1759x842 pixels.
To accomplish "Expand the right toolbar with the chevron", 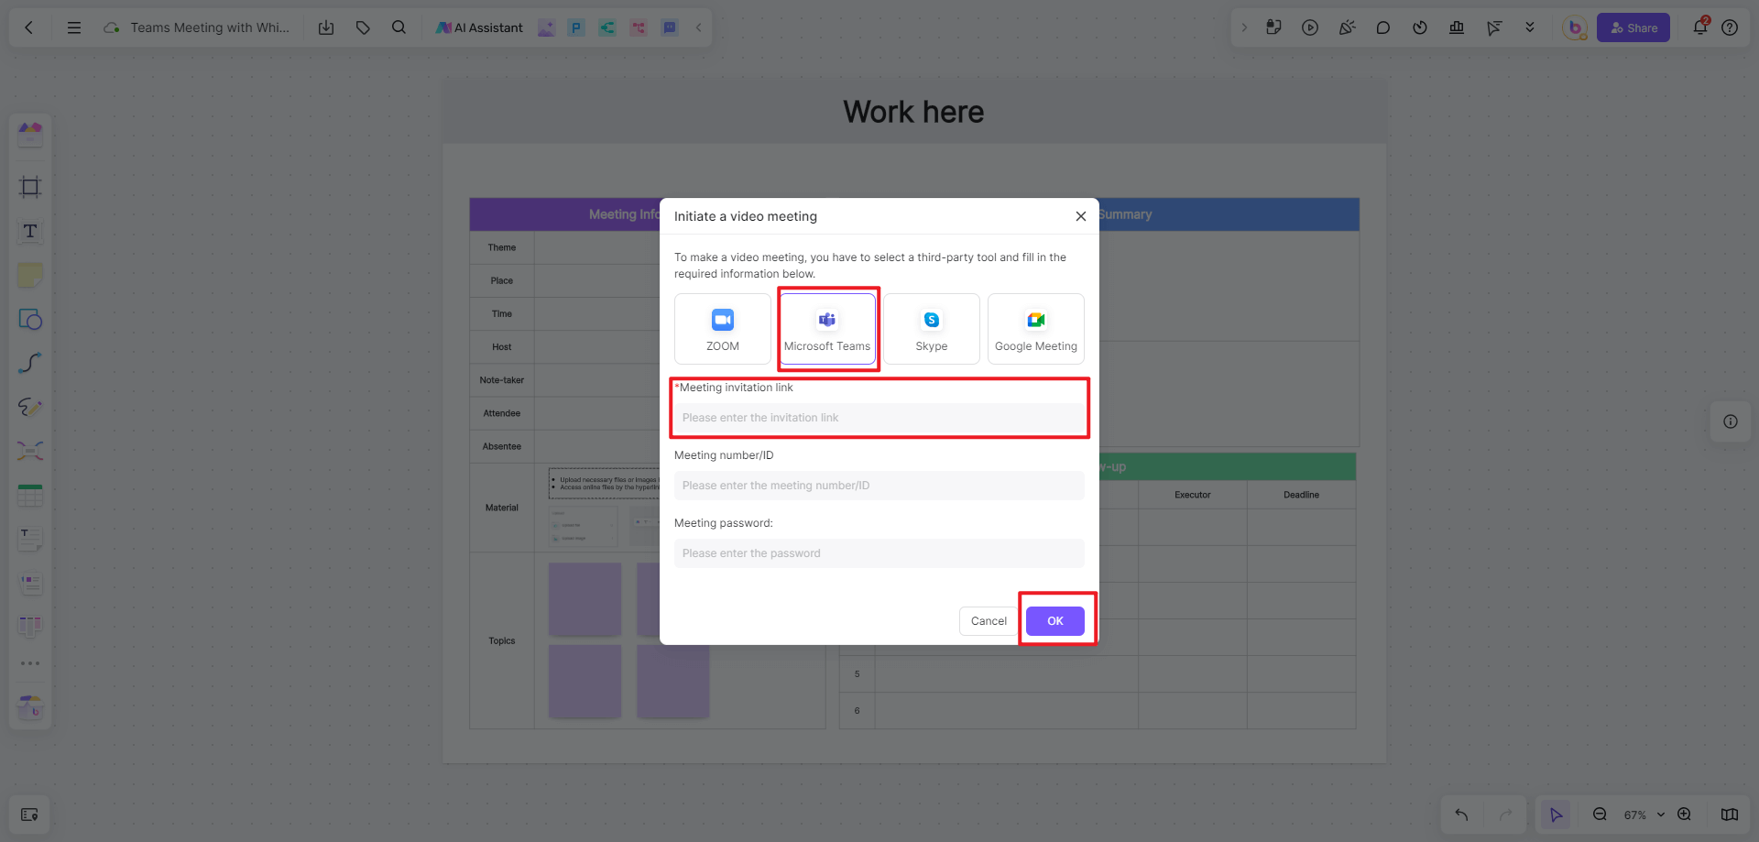I will pos(1244,27).
